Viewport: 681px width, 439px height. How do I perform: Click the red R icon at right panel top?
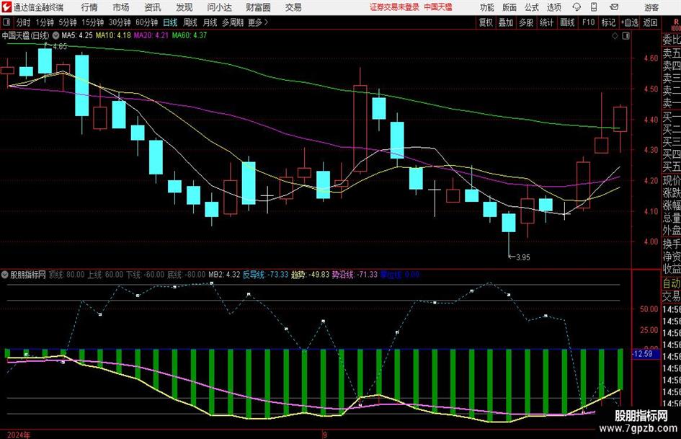[676, 22]
